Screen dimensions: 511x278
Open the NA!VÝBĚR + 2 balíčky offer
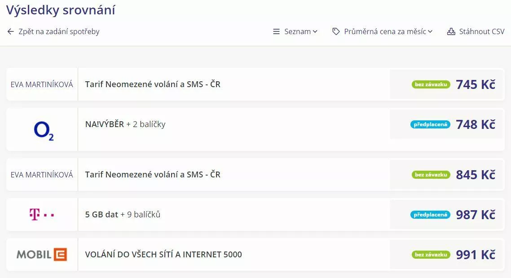click(x=125, y=124)
